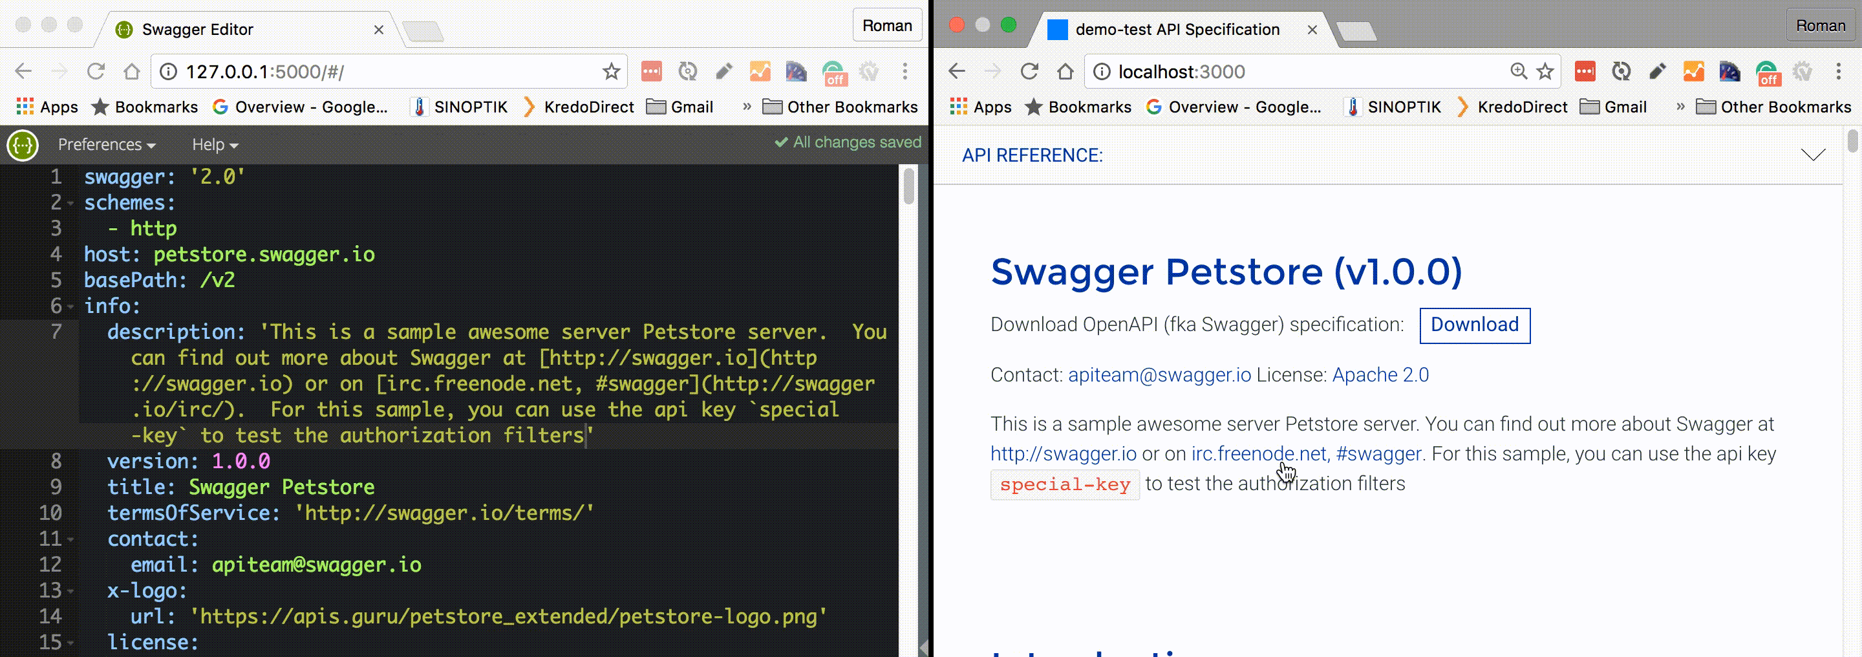Screen dimensions: 1862x657
Task: Go to home page in demo-test API window
Action: point(1065,72)
